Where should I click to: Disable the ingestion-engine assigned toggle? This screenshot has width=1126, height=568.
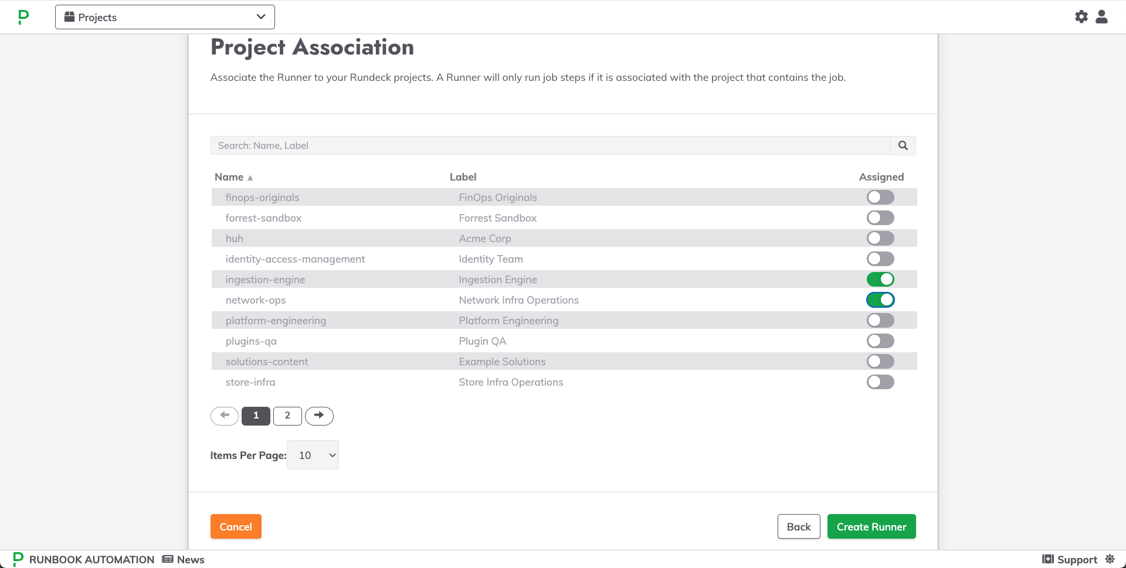coord(880,280)
